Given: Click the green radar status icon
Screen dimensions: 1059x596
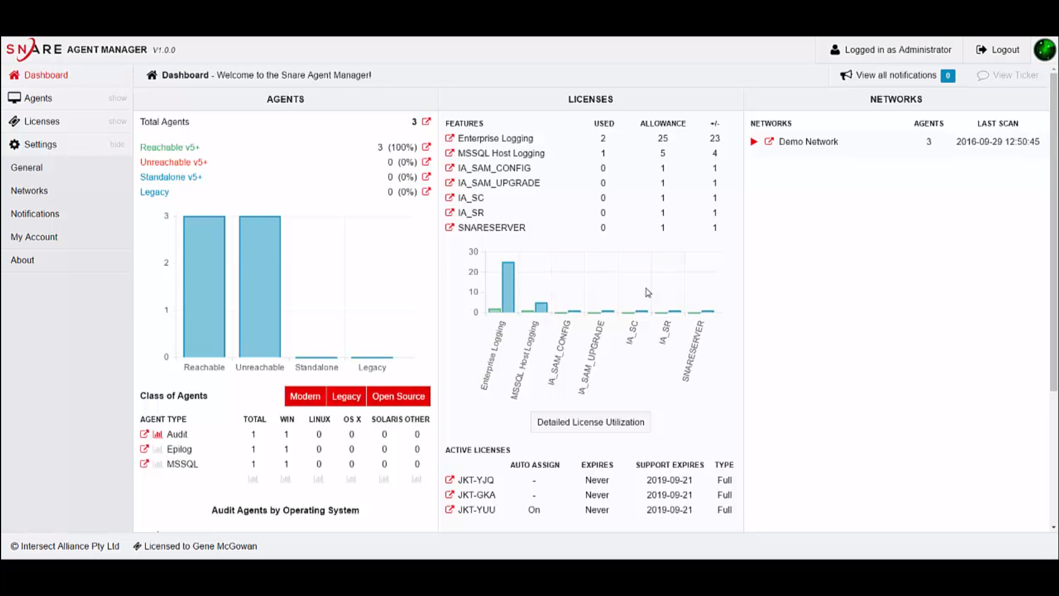Looking at the screenshot, I should 1044,50.
